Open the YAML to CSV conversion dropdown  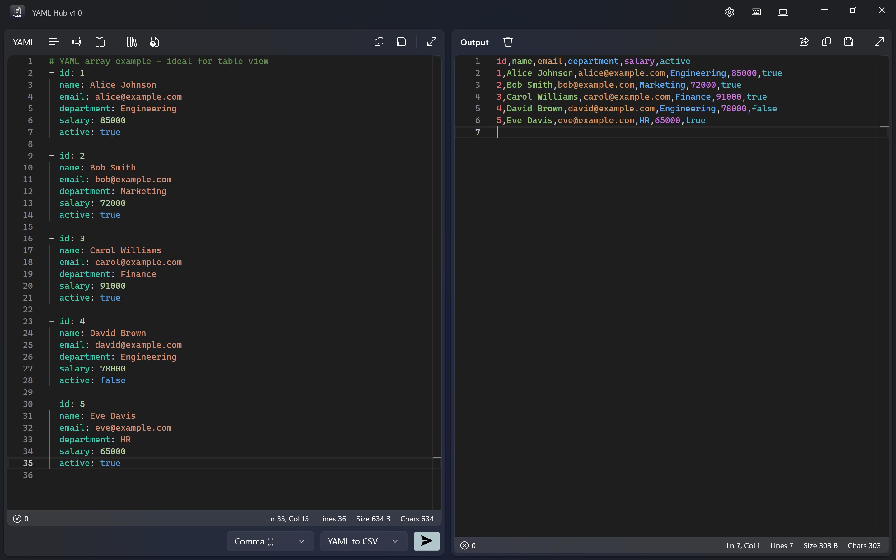364,541
